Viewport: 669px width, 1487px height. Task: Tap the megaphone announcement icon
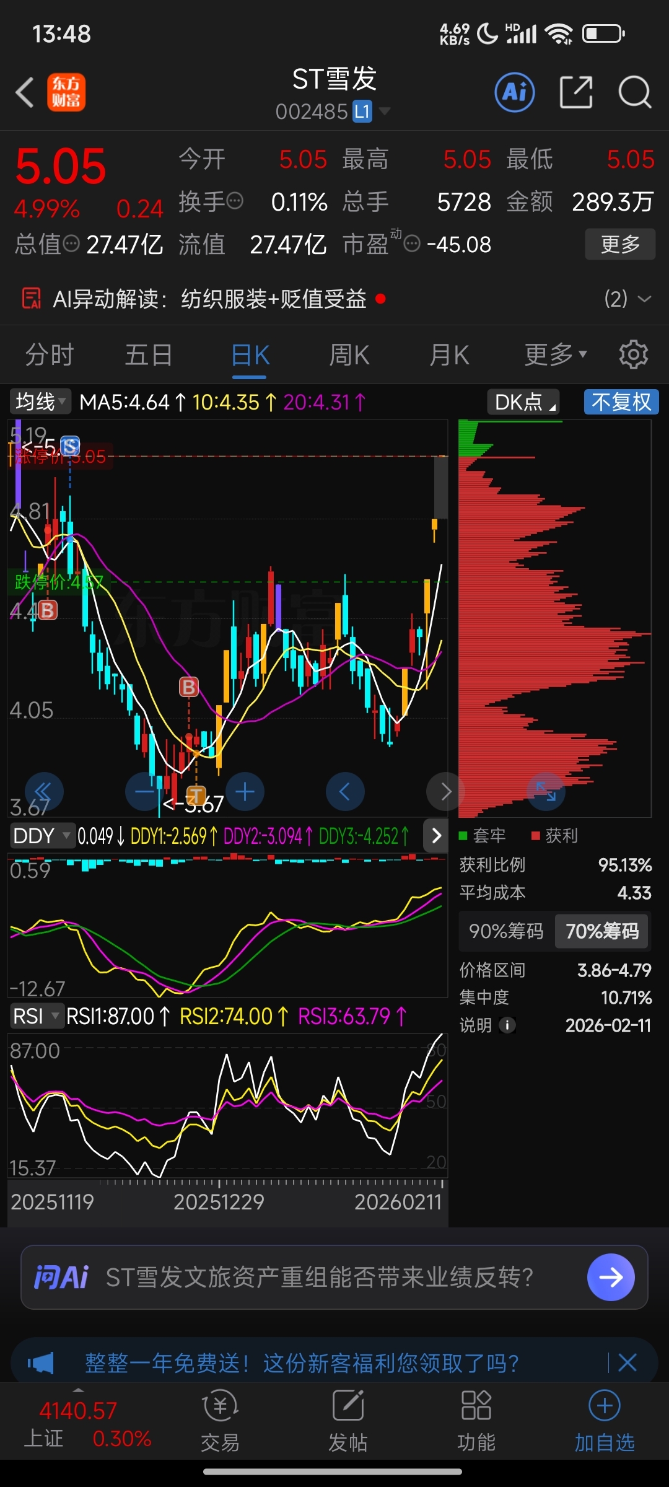coord(41,1363)
